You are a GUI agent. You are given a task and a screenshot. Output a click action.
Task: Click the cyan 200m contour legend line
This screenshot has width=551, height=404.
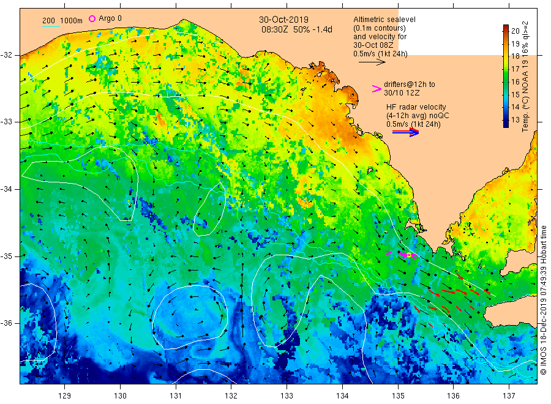pos(51,27)
